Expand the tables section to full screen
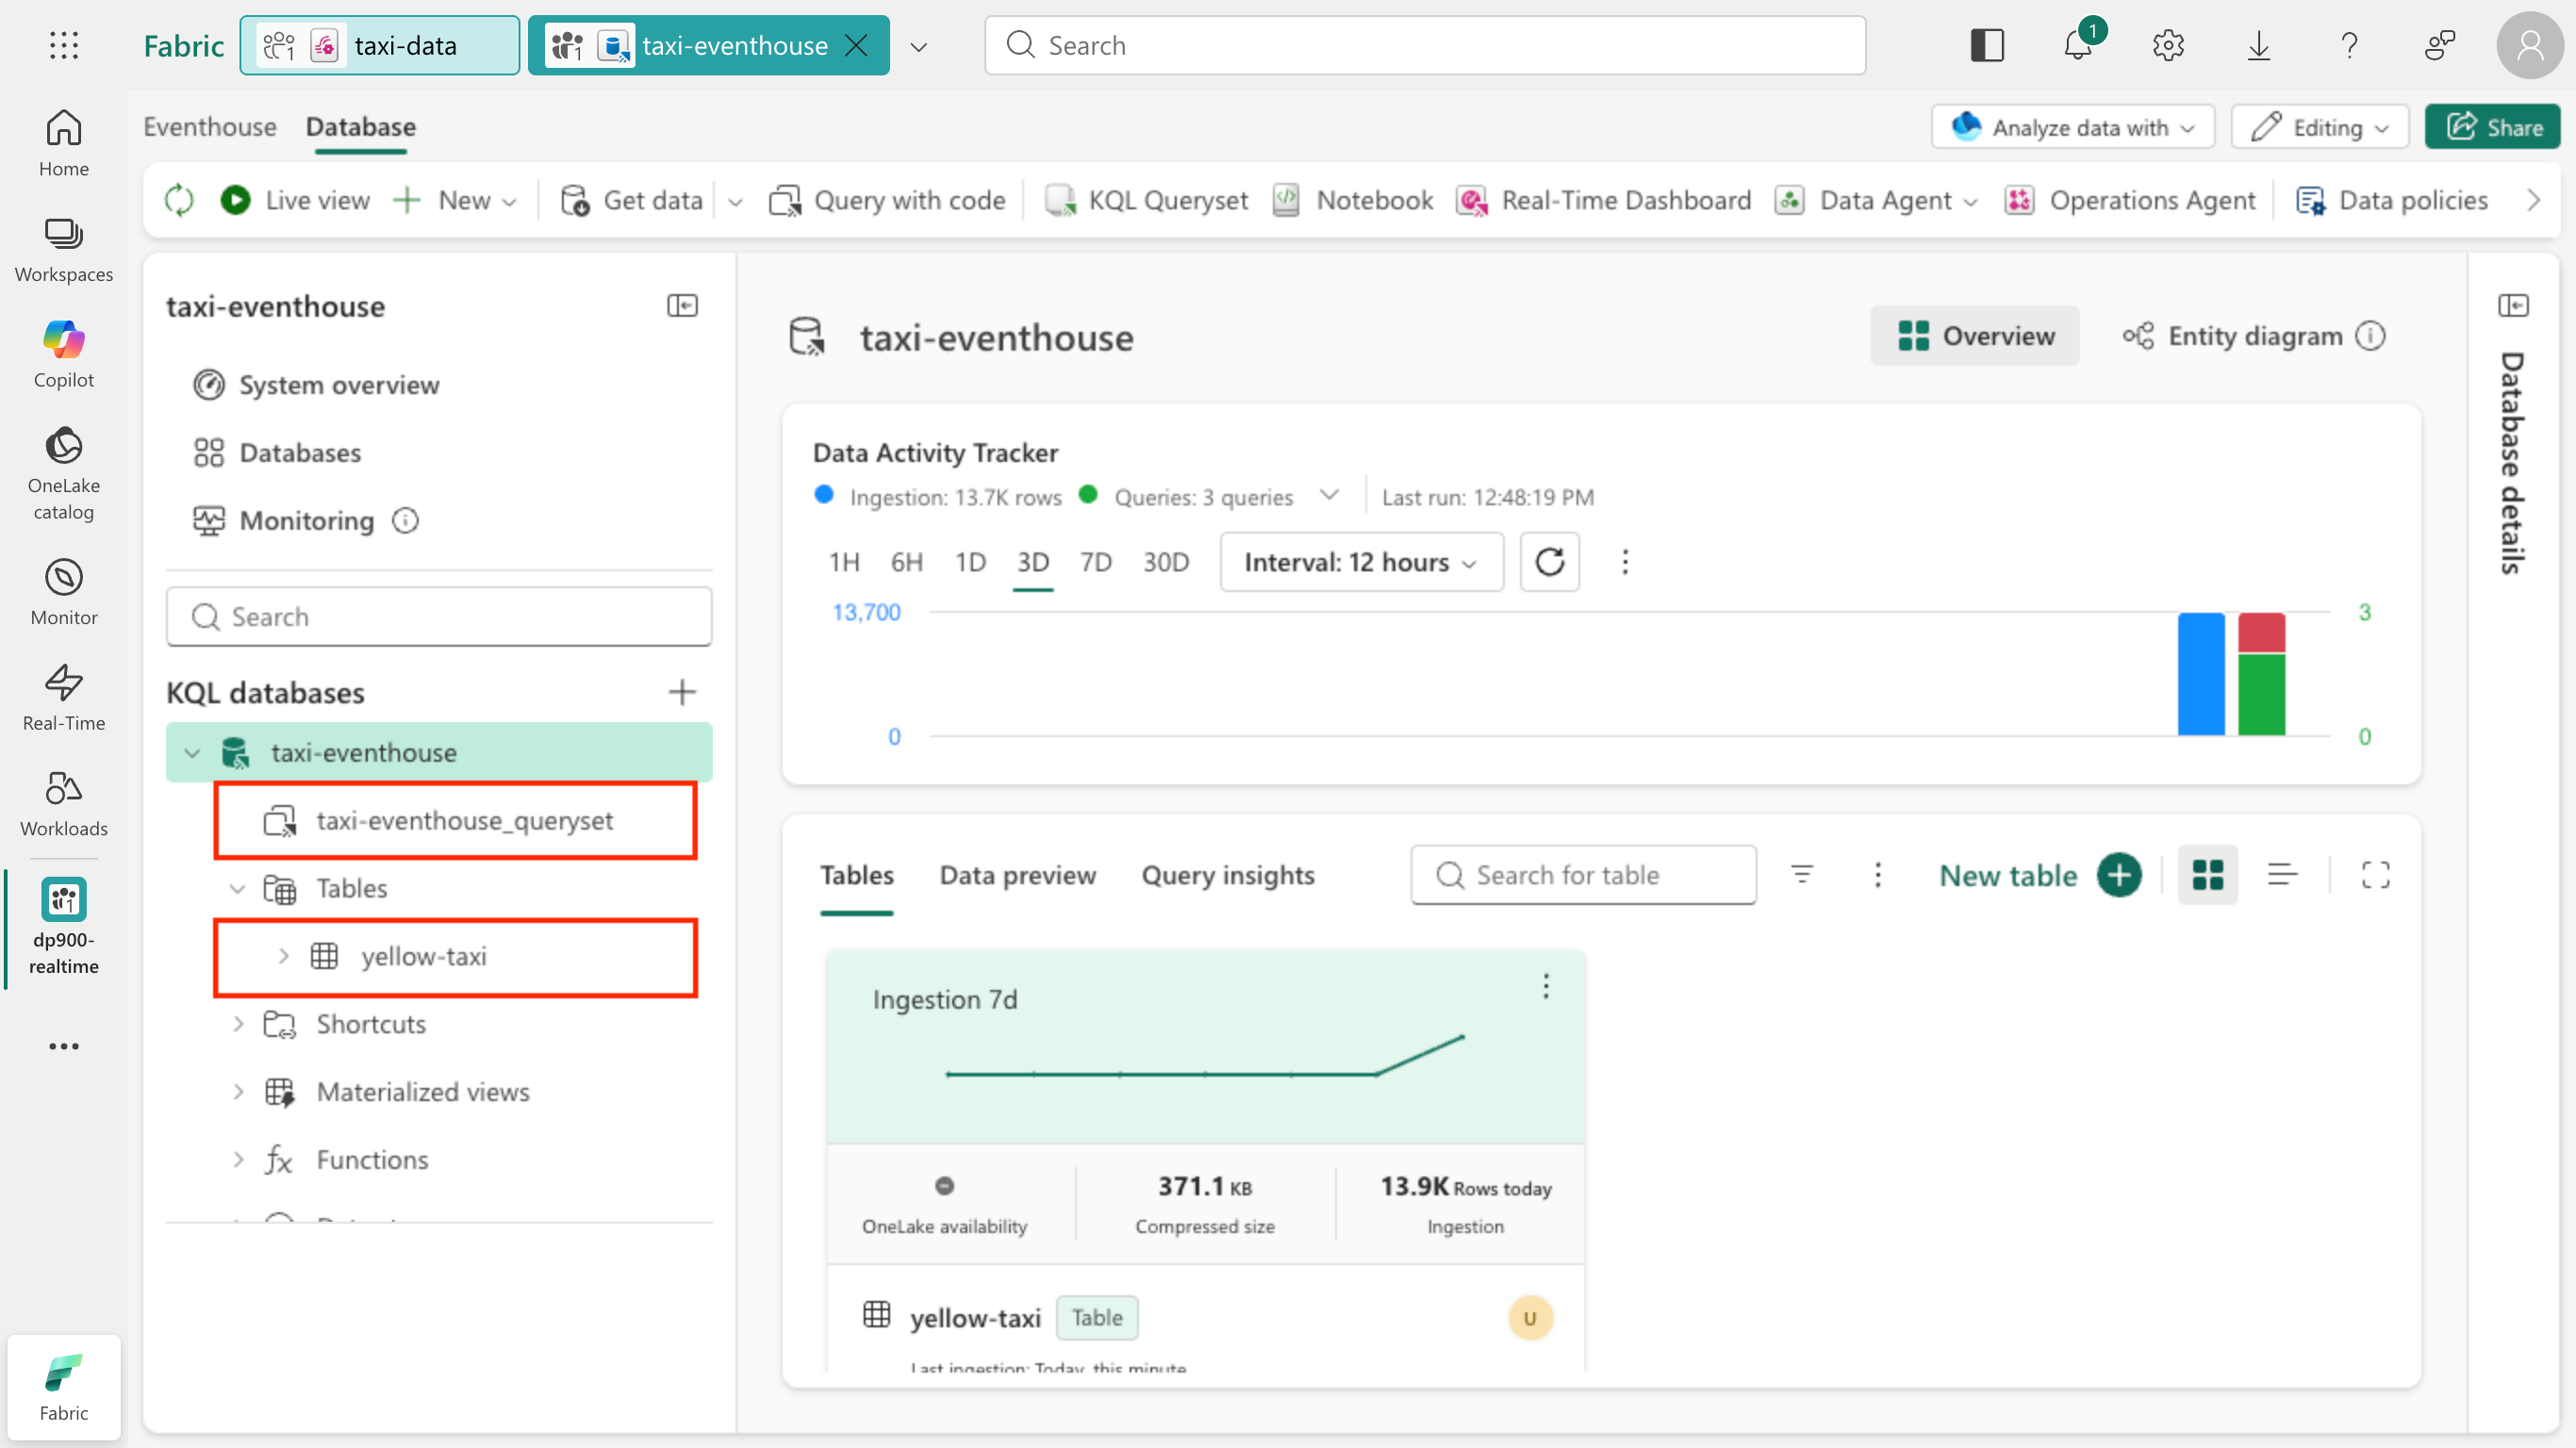The width and height of the screenshot is (2576, 1448). pos(2376,875)
